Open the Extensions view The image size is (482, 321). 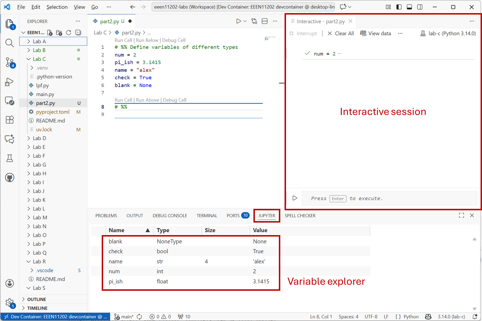[x=9, y=120]
